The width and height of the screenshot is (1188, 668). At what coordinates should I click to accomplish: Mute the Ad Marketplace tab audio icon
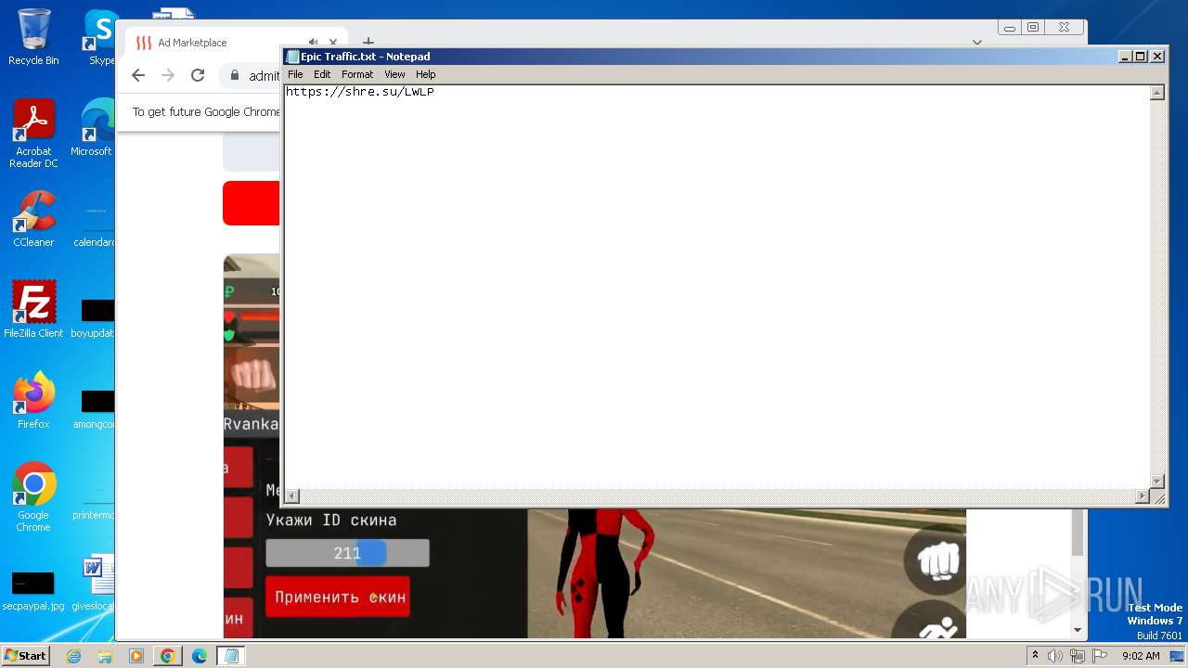pos(313,43)
